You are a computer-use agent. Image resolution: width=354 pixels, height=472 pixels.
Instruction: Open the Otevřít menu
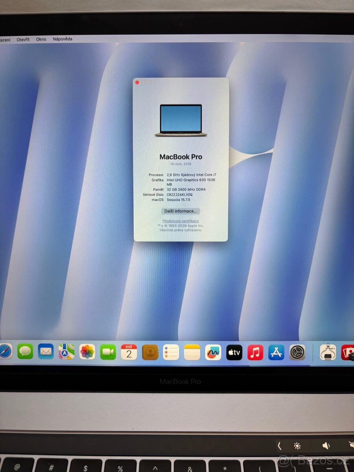23,39
